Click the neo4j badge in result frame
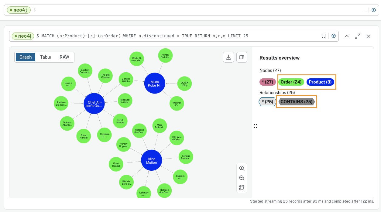Viewport: 381px width, 212px height. (23, 36)
